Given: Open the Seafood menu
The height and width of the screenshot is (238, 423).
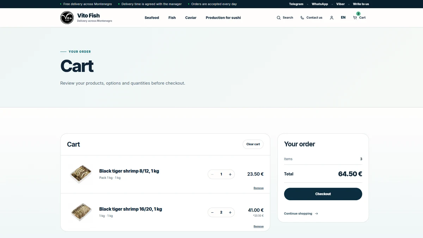Looking at the screenshot, I should click(152, 18).
